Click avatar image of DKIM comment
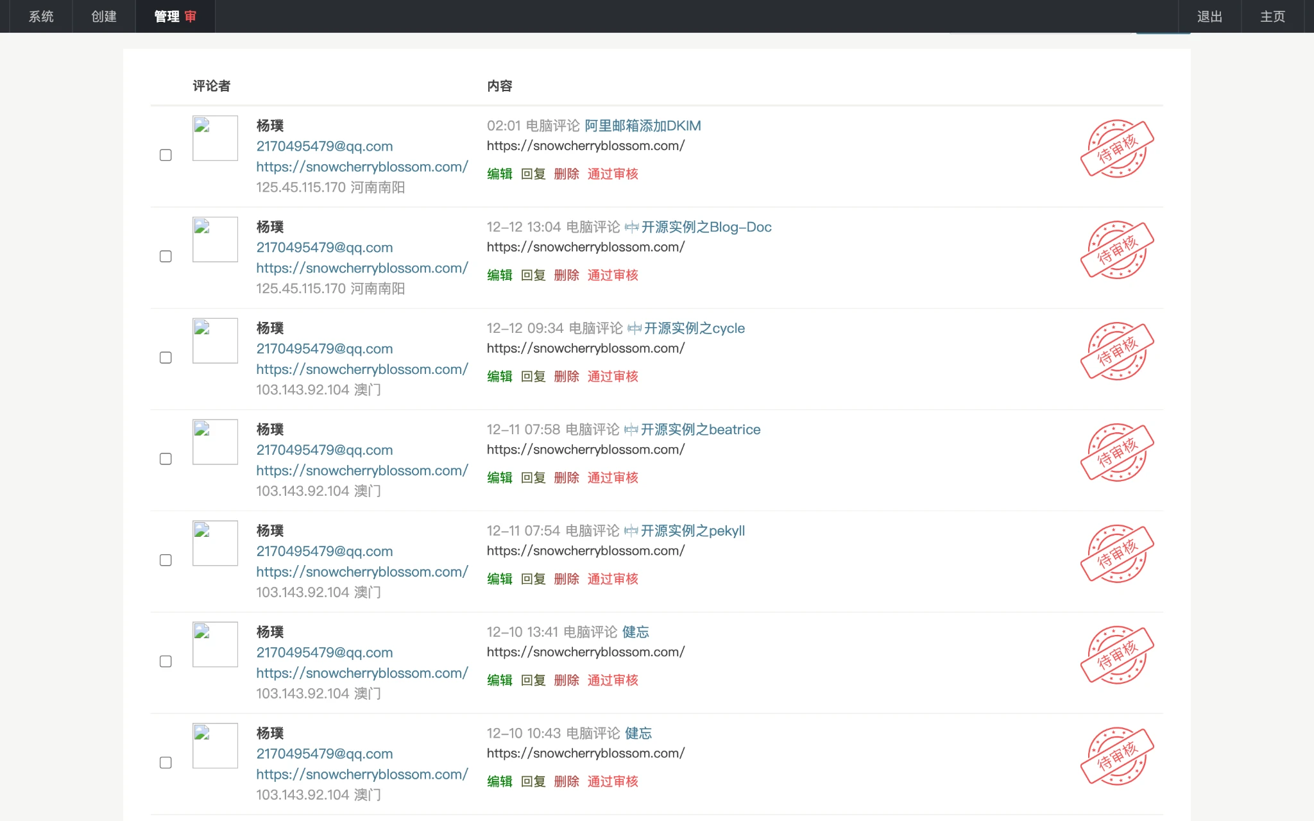The height and width of the screenshot is (821, 1314). click(x=215, y=138)
